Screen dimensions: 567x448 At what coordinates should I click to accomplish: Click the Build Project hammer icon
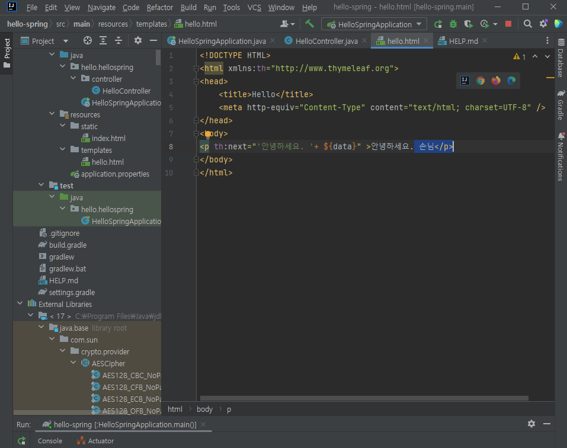[309, 24]
